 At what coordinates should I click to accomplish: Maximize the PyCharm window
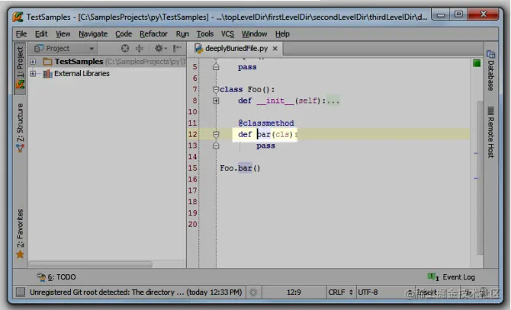[x=458, y=14]
